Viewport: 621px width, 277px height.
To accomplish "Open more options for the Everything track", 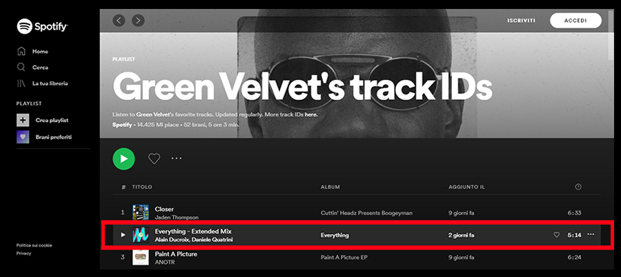I will (591, 235).
